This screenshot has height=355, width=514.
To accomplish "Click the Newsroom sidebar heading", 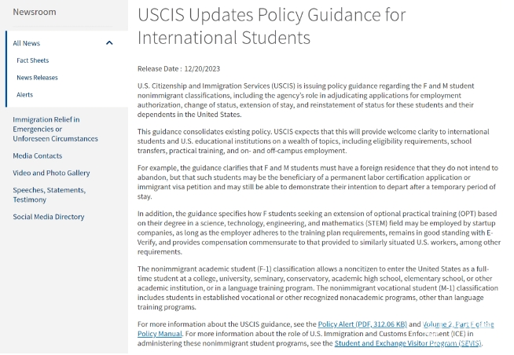I will [35, 12].
